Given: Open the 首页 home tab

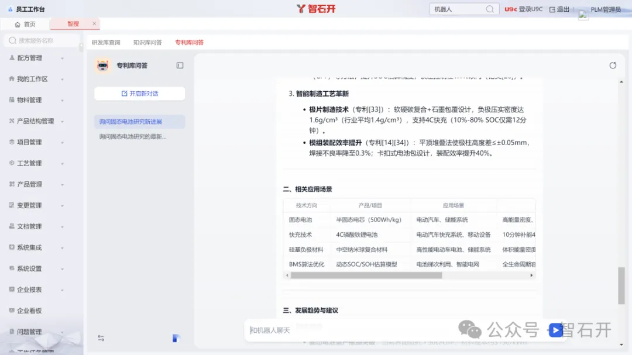Looking at the screenshot, I should 25,24.
